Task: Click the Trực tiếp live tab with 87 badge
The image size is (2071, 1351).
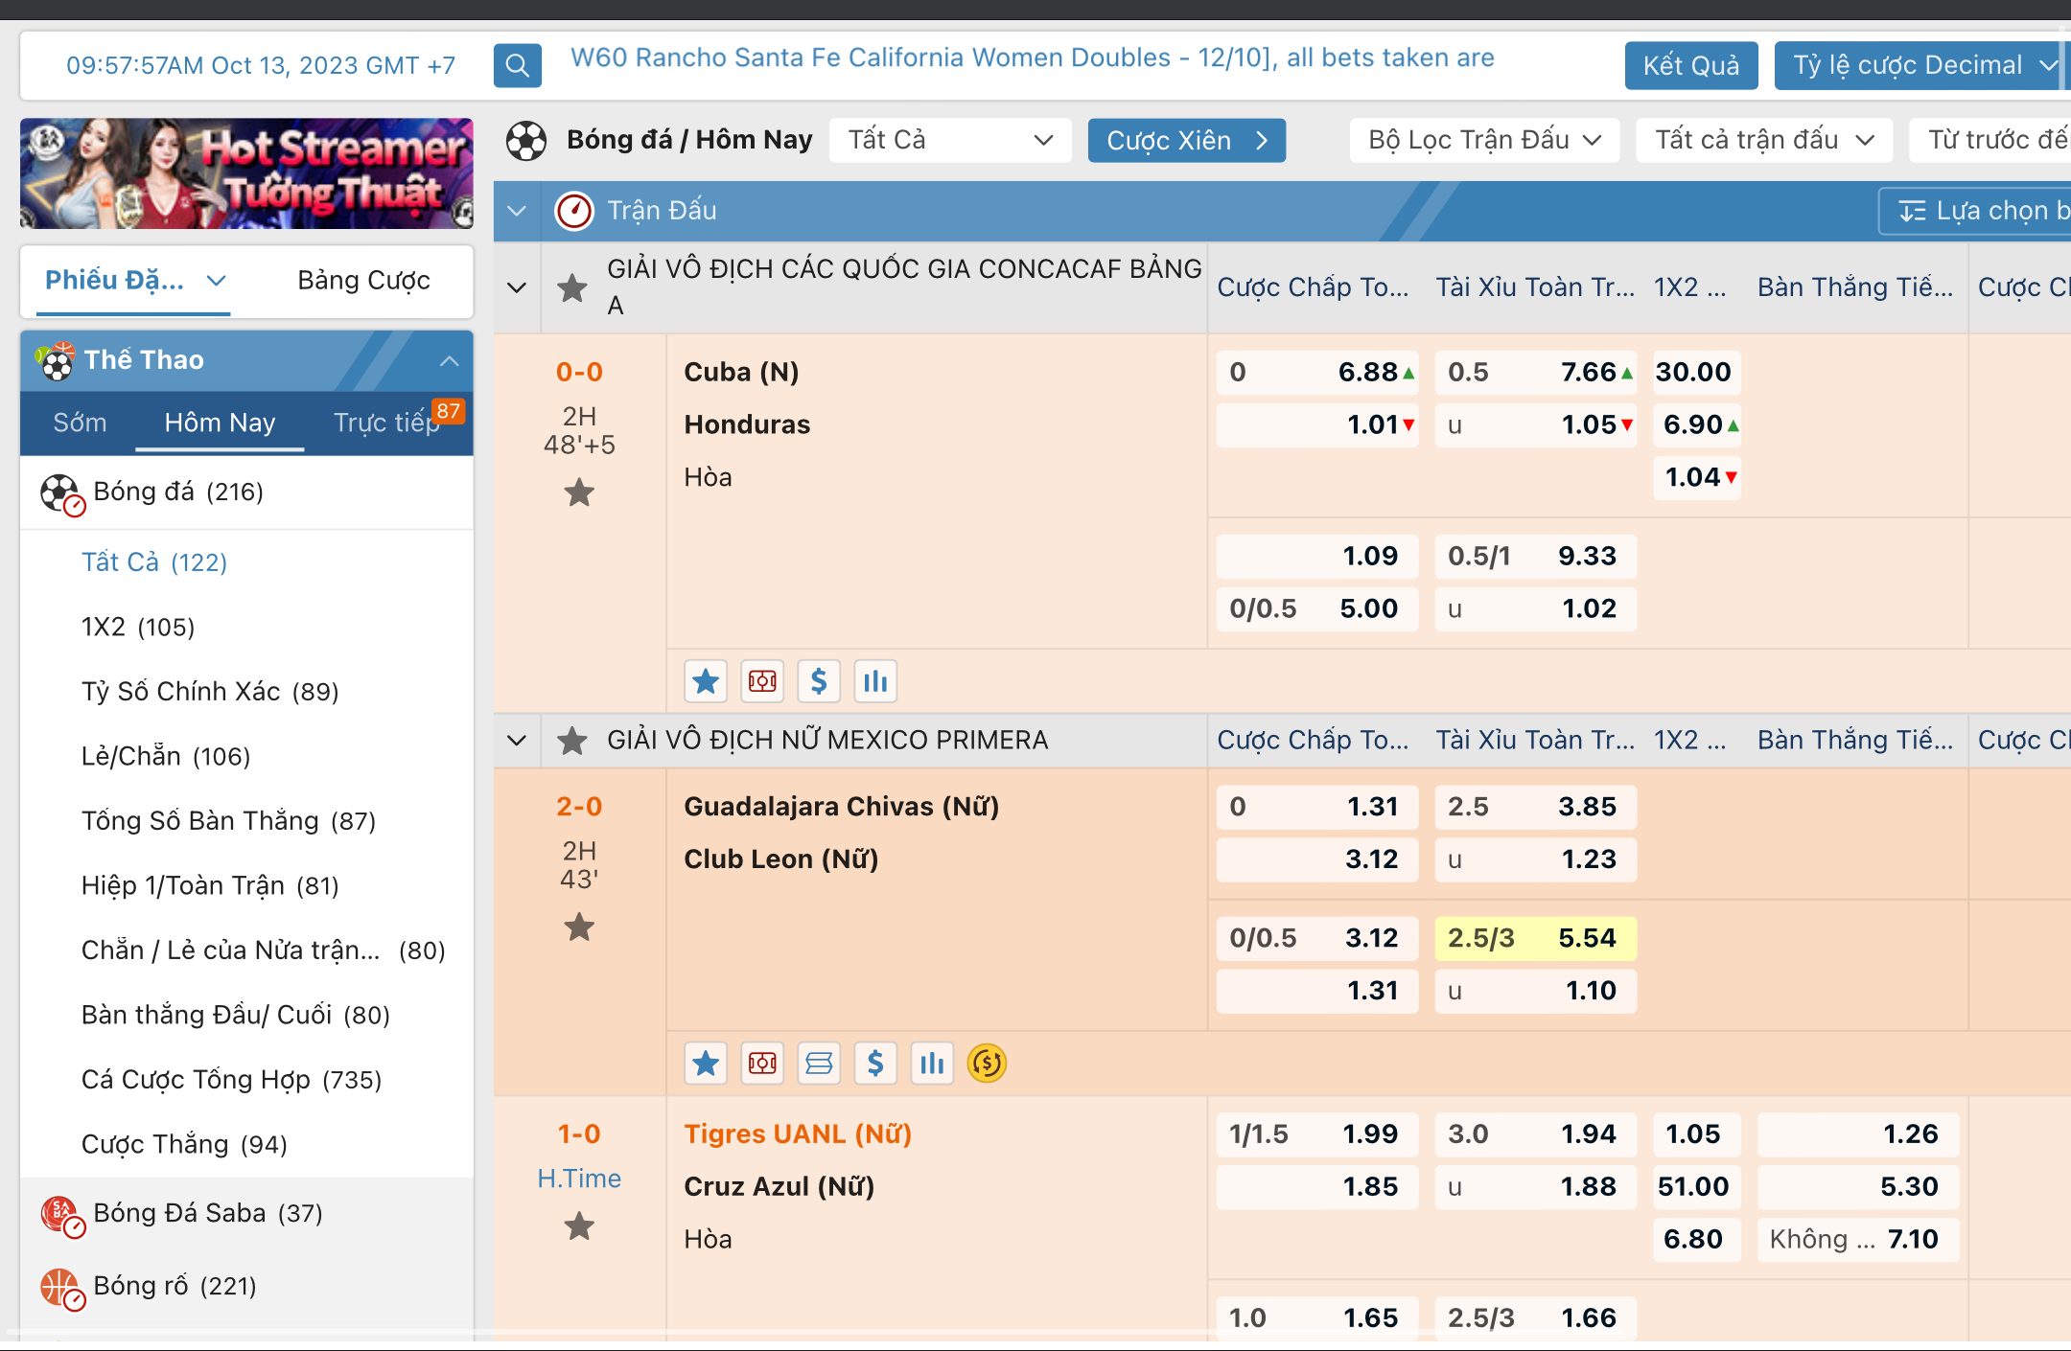Action: tap(382, 423)
